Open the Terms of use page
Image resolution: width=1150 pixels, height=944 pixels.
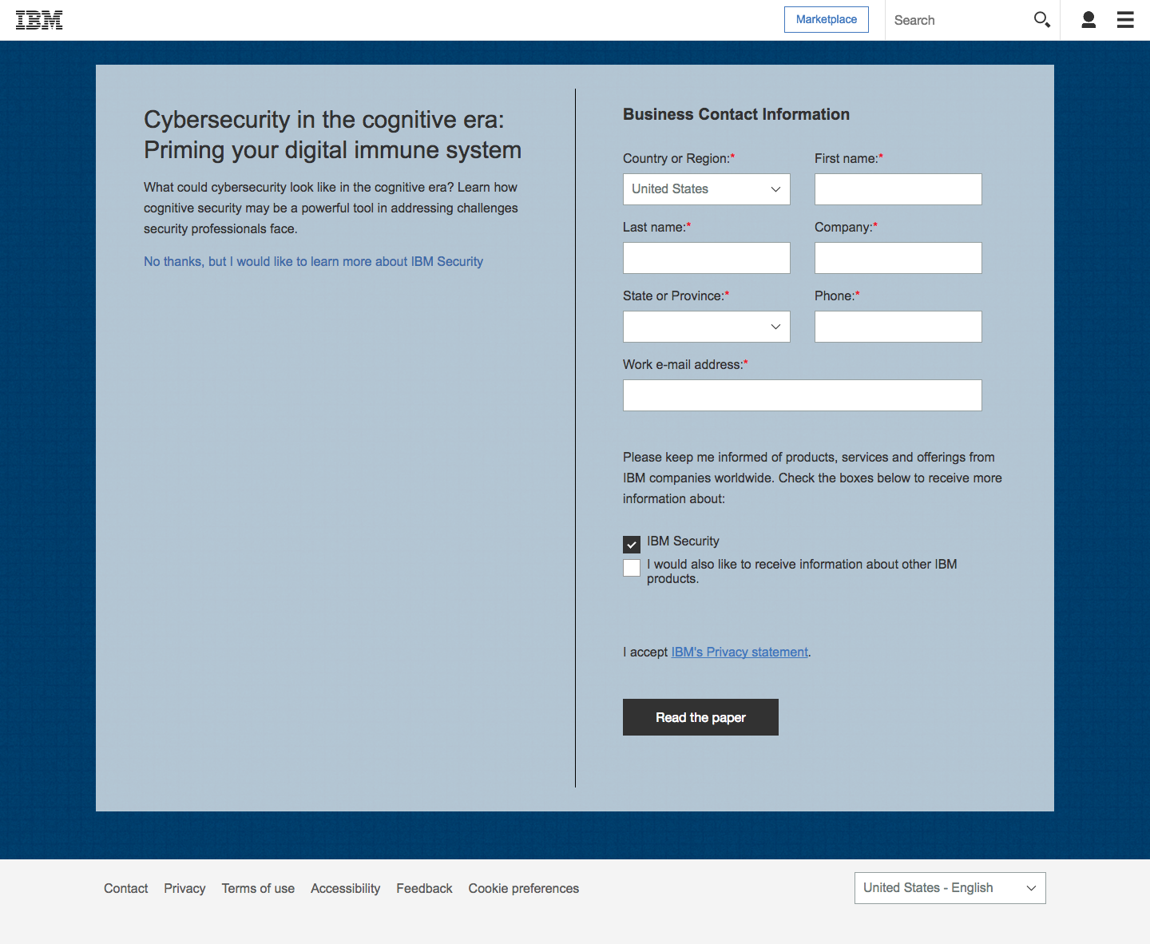258,888
